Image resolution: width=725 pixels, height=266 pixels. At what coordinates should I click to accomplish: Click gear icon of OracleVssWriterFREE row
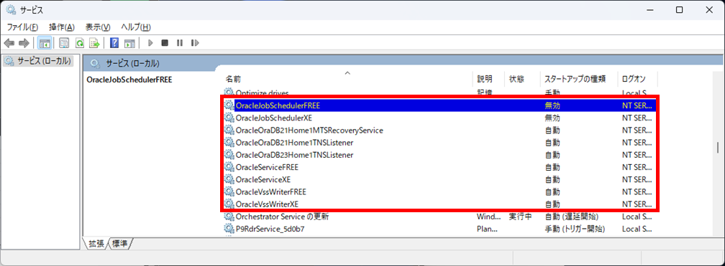(x=229, y=191)
